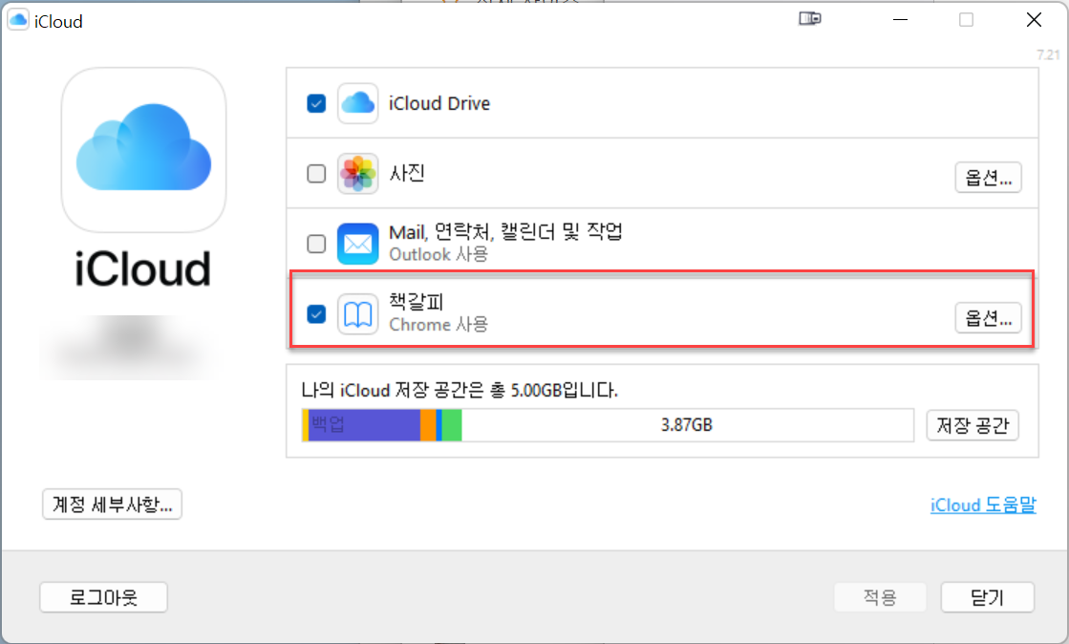The width and height of the screenshot is (1069, 644).
Task: Click the Photos (사진) flower icon
Action: 358,173
